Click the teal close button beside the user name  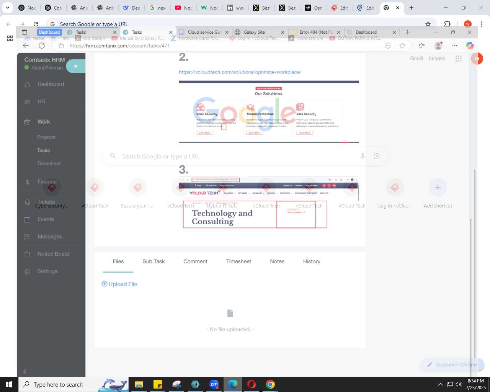76,66
